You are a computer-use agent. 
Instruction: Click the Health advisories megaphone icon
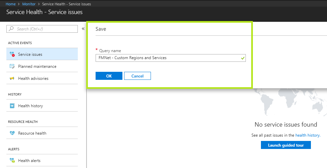pos(12,78)
